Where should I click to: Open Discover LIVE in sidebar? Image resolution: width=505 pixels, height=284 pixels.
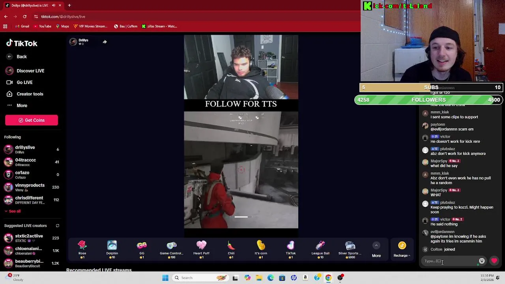pos(25,71)
